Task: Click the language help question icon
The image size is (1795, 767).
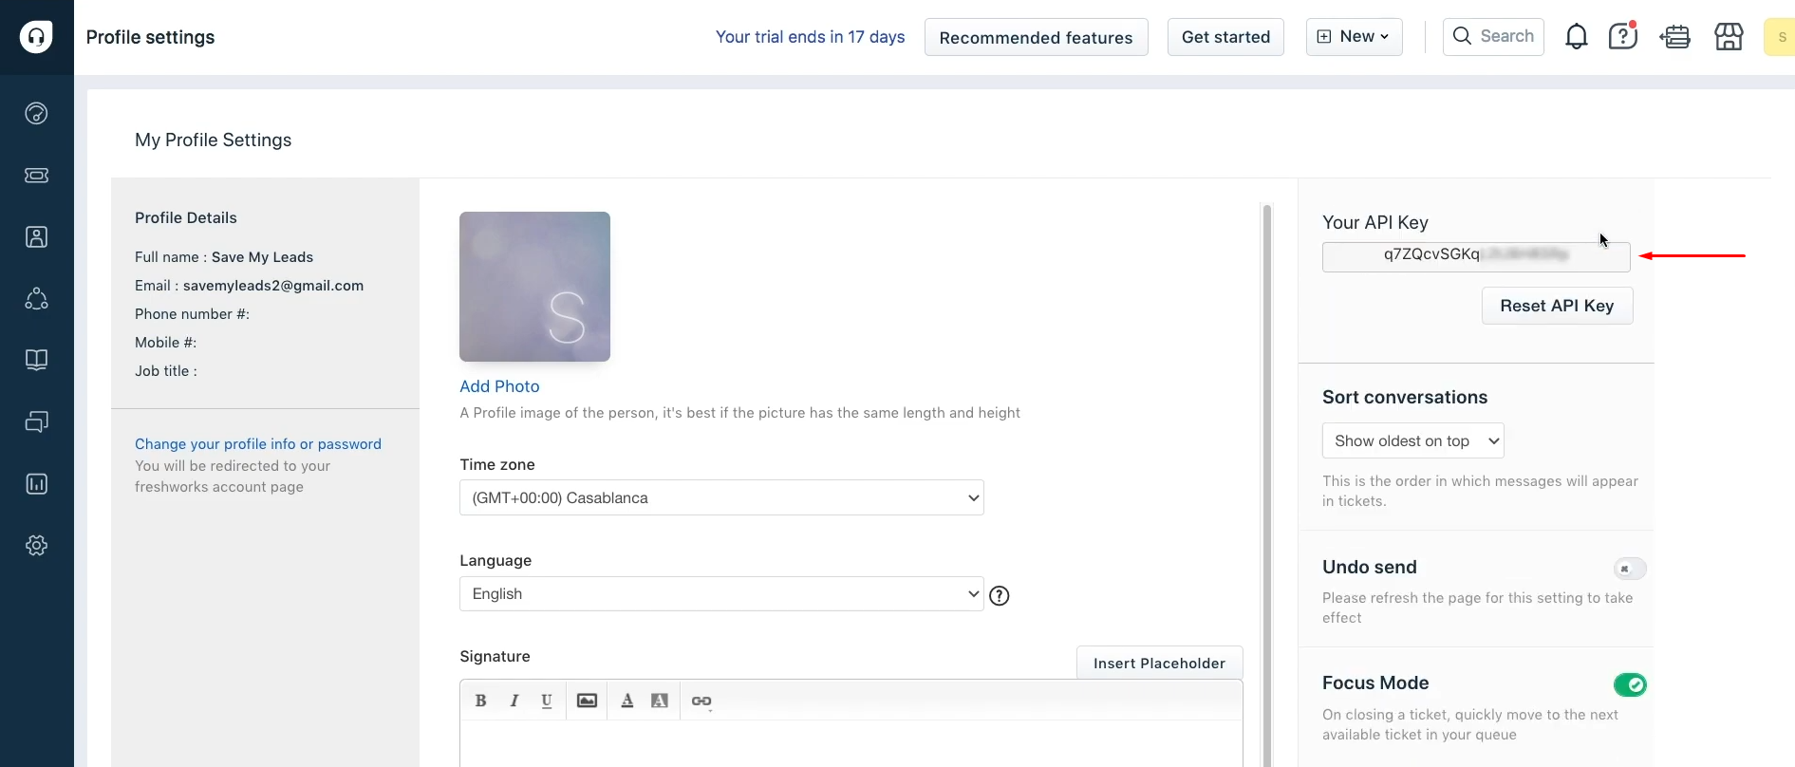Action: tap(1000, 596)
